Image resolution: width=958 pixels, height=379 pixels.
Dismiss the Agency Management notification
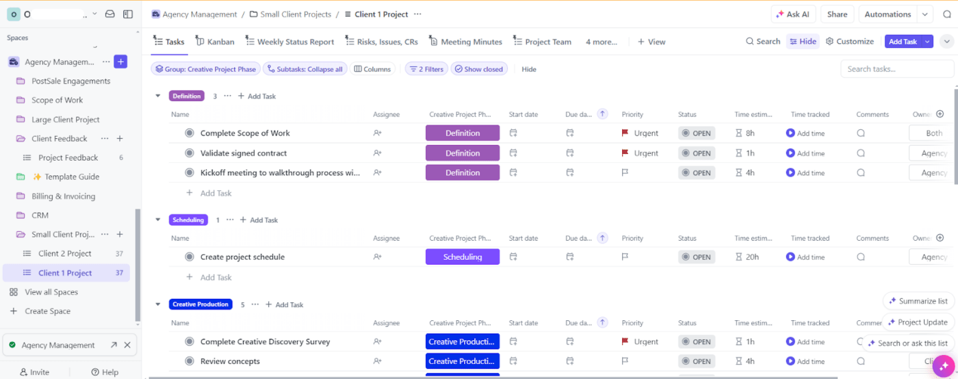tap(127, 345)
